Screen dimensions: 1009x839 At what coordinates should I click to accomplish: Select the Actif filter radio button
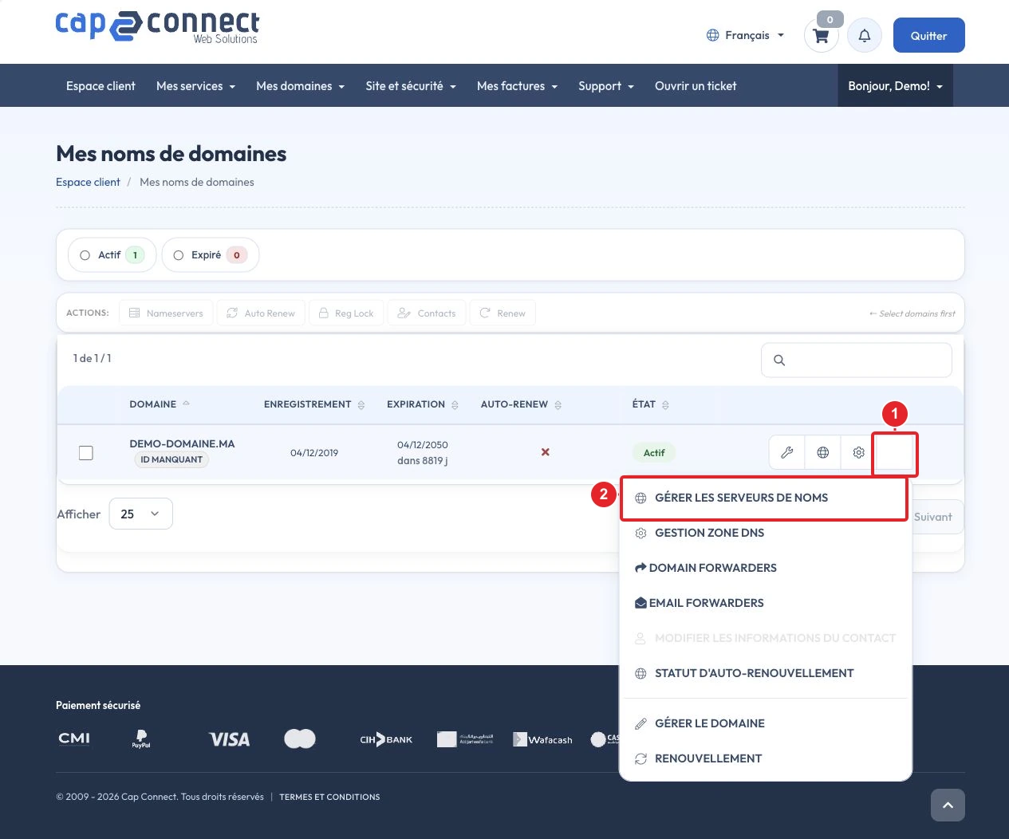(85, 255)
